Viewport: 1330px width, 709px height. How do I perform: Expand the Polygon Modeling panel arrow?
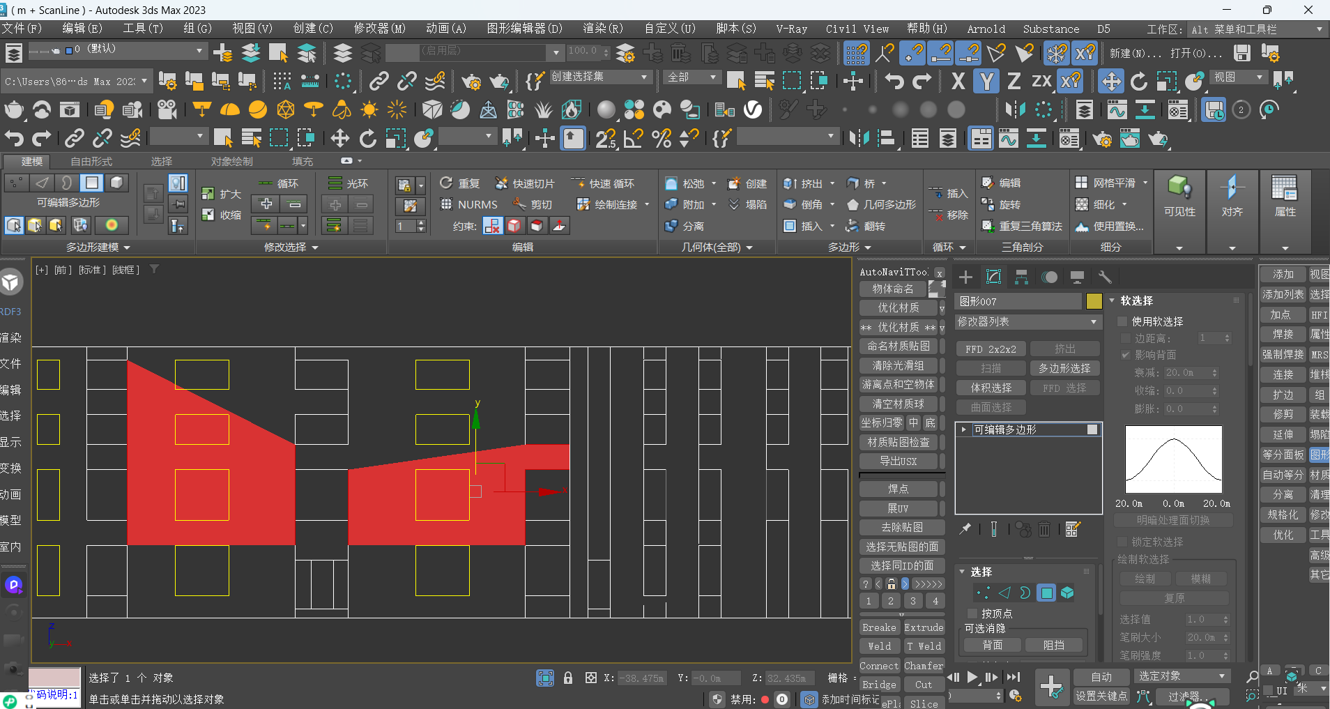(127, 247)
